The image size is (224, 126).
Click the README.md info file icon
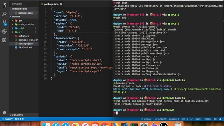pos(16,48)
